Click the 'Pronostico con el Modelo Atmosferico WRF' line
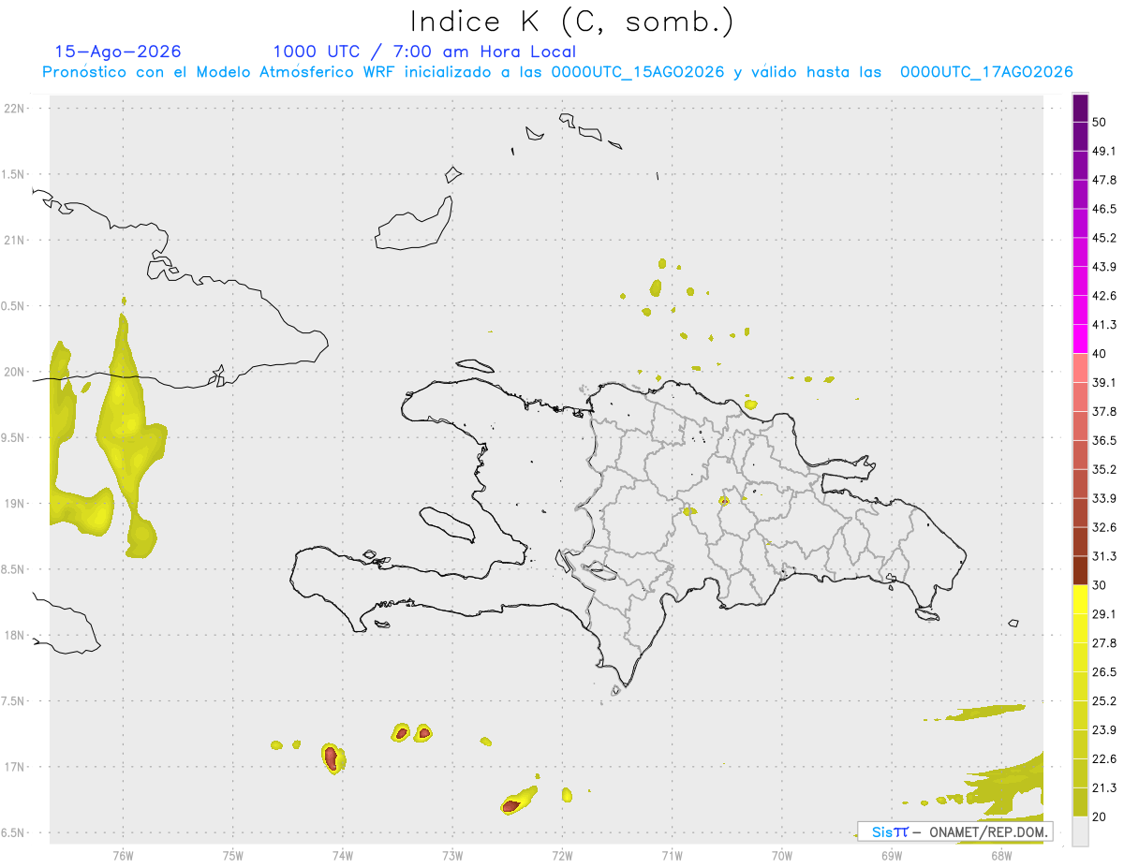1124x868 pixels. click(x=557, y=72)
